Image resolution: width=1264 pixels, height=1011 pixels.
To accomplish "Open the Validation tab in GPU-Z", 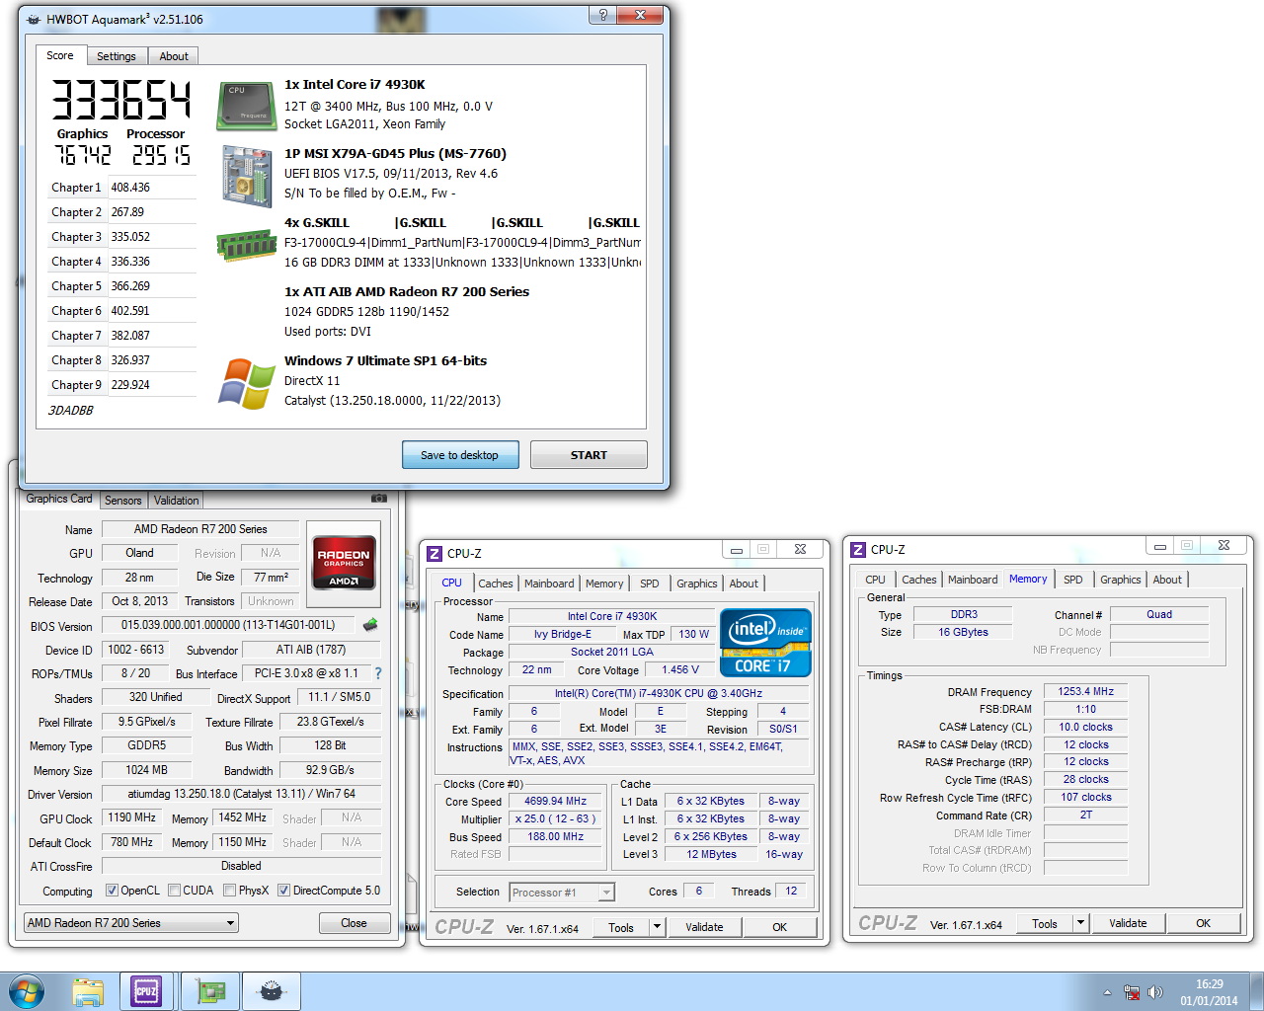I will [x=177, y=501].
